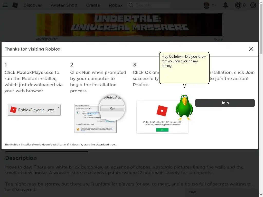
Task: Click the download now link
Action: pos(106,145)
